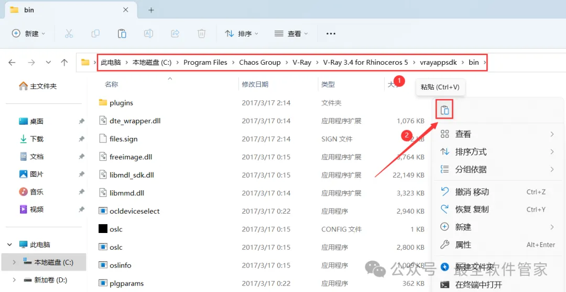Select 新加卷 (D:) in the sidebar
Screen dimensions: 566x292
click(46, 280)
